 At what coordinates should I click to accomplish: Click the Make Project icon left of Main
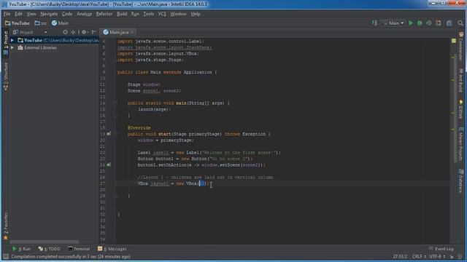(x=374, y=23)
